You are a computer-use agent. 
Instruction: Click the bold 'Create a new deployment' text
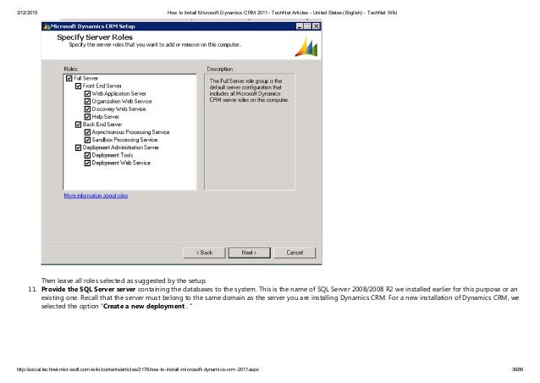click(144, 306)
